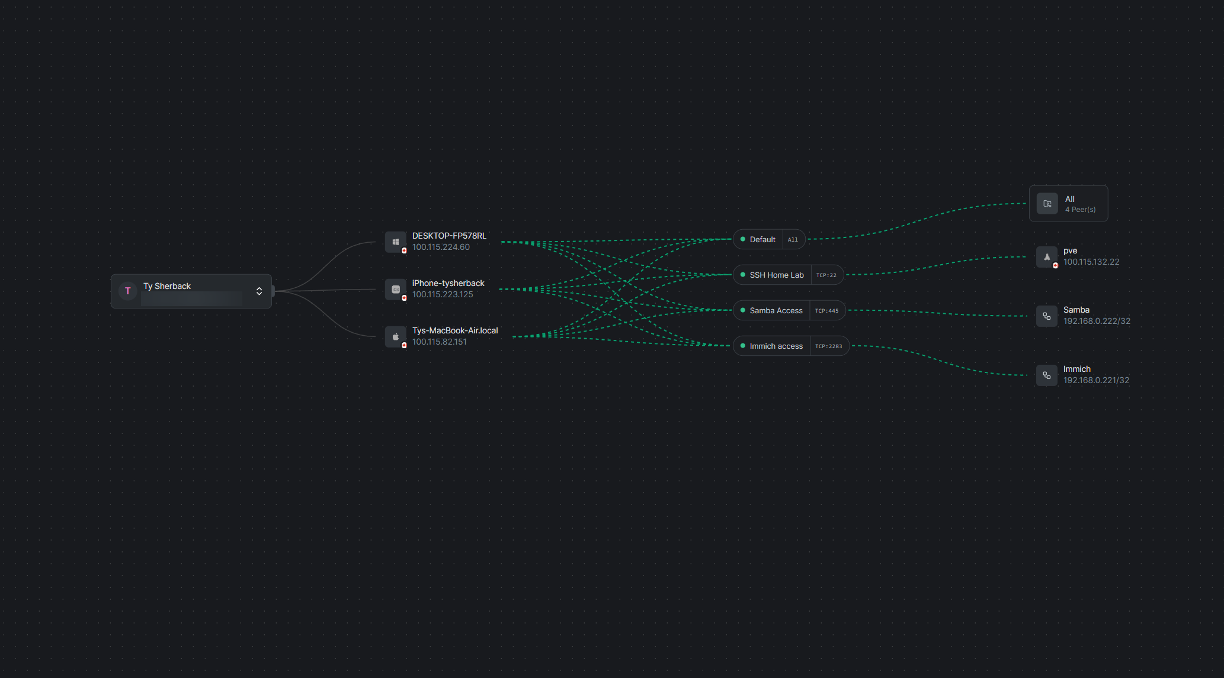Open the Default access policy
The image size is (1224, 678).
point(769,239)
